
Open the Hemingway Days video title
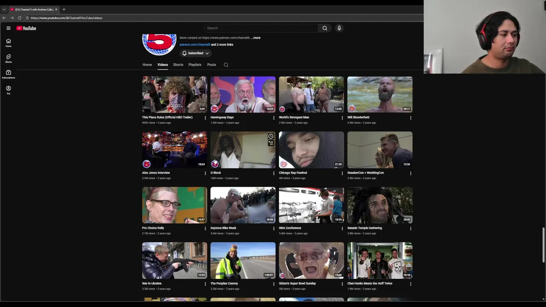[222, 117]
